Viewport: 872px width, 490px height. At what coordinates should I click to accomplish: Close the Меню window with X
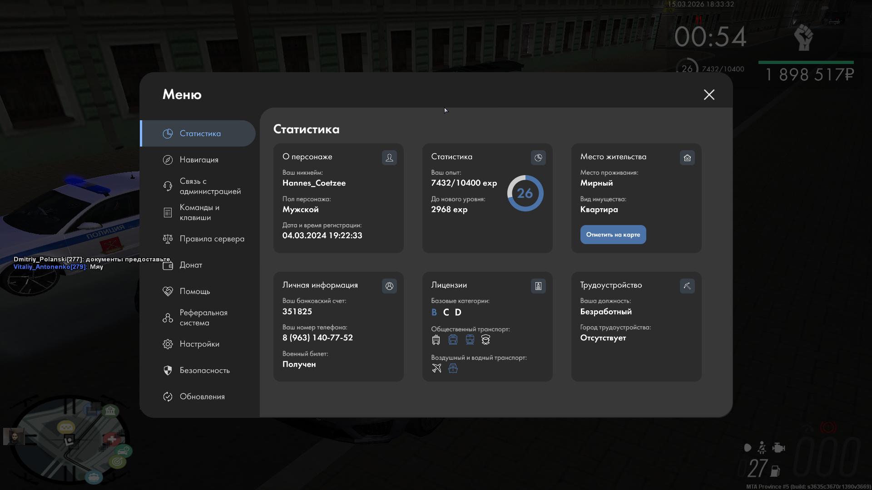pyautogui.click(x=709, y=94)
